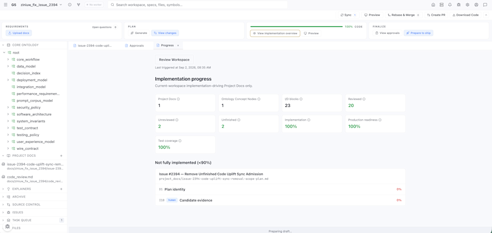Click the Sync button
The image size is (492, 233).
(348, 15)
